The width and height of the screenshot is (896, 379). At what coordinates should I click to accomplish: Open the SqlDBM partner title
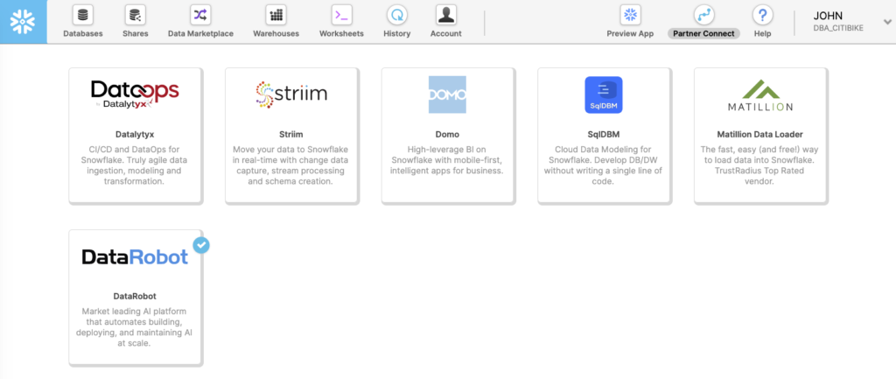(604, 134)
